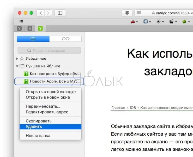
Task: Open the soccer ball emoji bookmark folder
Action: pyautogui.click(x=160, y=22)
